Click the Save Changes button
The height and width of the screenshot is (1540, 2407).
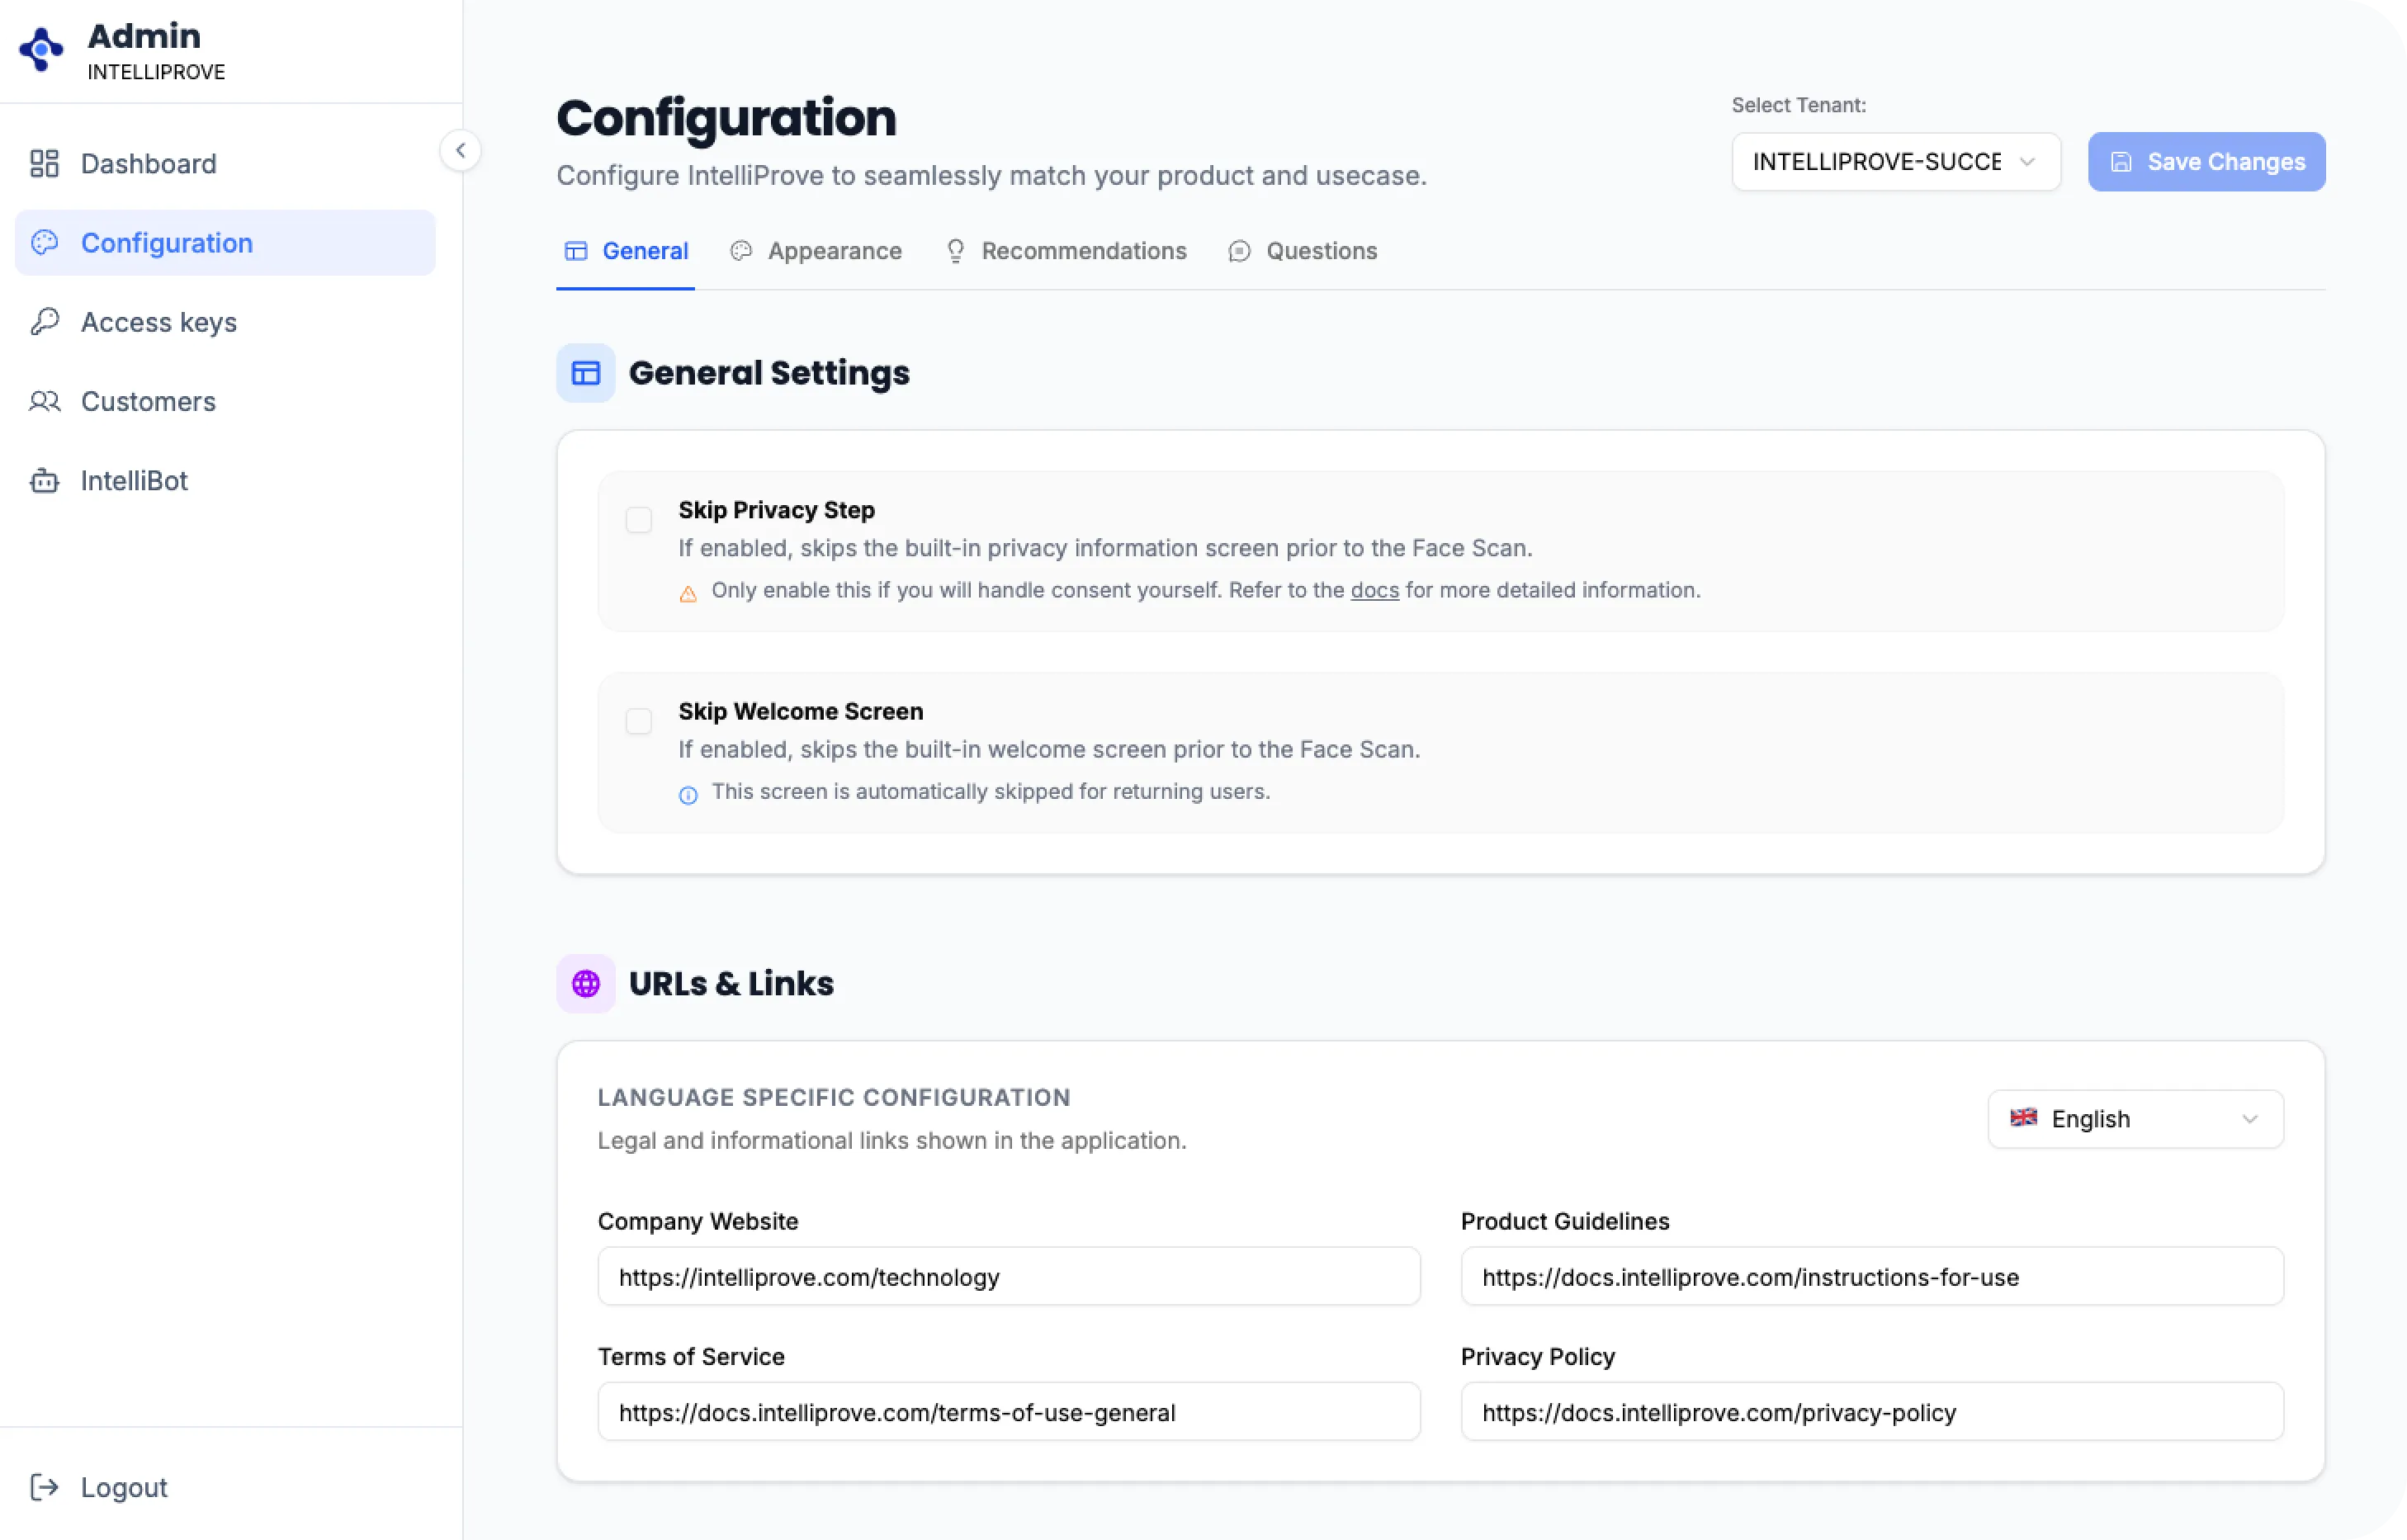[2205, 162]
